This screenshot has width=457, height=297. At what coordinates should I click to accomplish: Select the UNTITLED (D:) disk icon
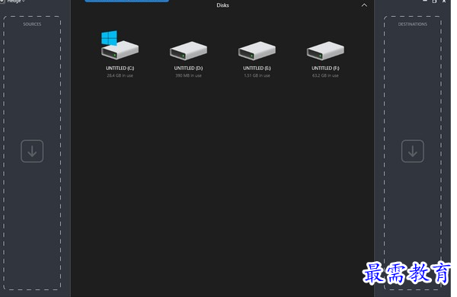(x=188, y=51)
